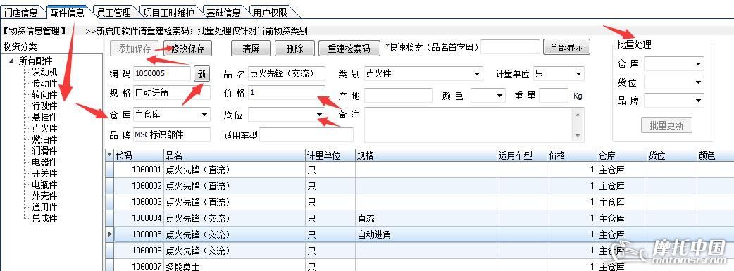Click the 品名 column header
Screen dimensions: 734x271
[x=235, y=156]
